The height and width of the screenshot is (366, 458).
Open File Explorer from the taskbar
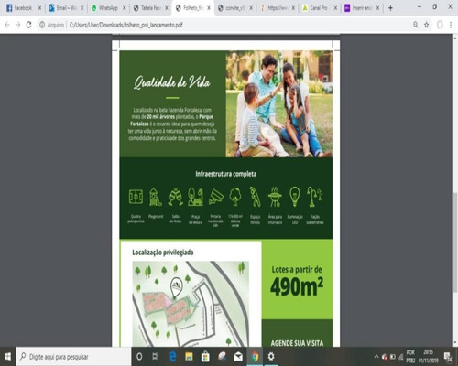tap(189, 356)
